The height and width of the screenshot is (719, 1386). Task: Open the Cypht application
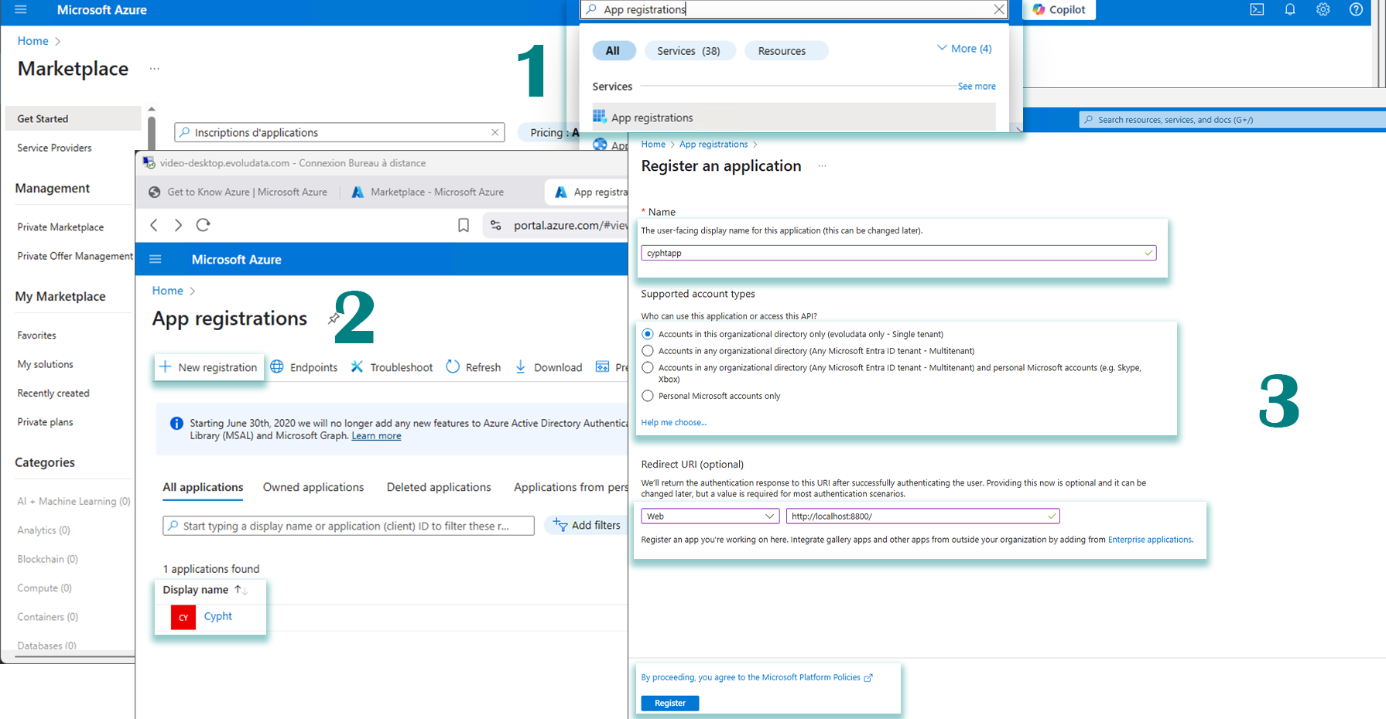pyautogui.click(x=218, y=616)
